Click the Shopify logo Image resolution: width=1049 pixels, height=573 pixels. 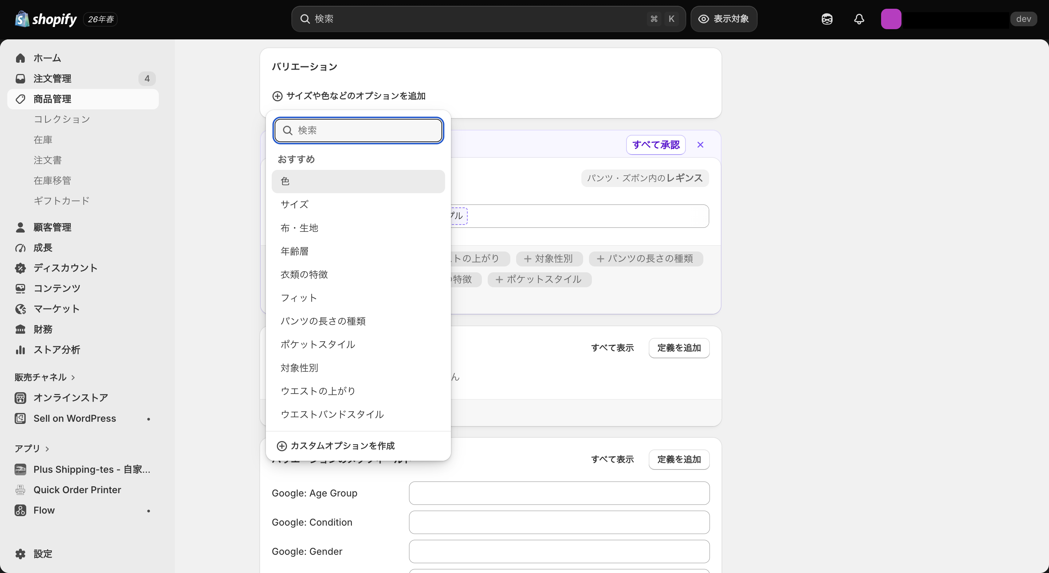pyautogui.click(x=46, y=19)
